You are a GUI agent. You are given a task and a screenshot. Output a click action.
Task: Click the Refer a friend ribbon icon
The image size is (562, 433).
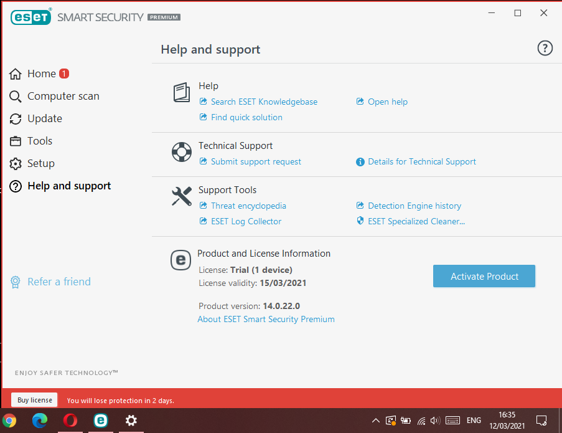[x=15, y=282]
